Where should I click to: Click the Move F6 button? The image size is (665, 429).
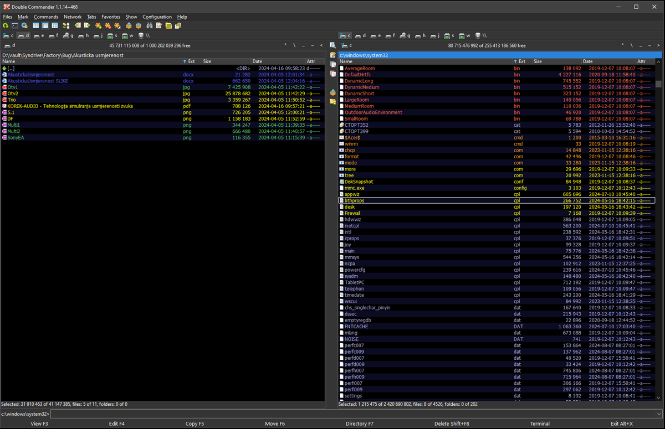pyautogui.click(x=275, y=423)
